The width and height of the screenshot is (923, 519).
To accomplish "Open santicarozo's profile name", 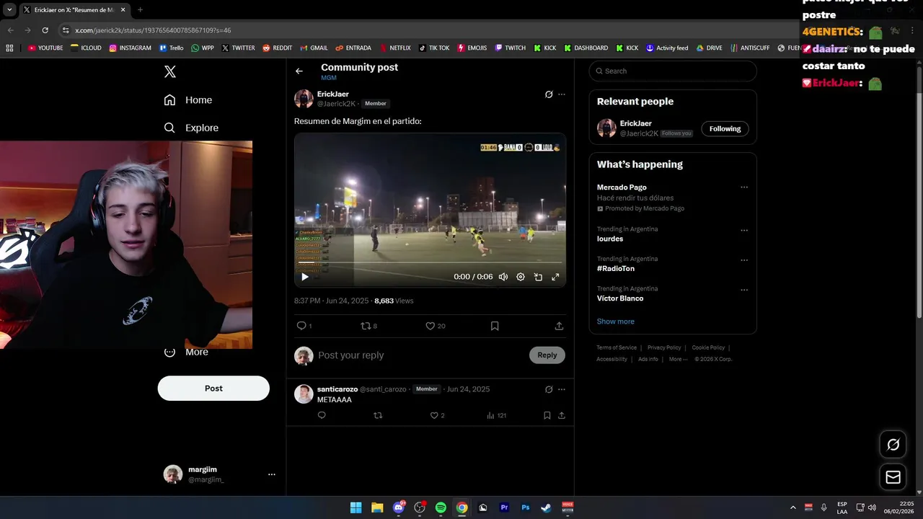I will pyautogui.click(x=337, y=389).
